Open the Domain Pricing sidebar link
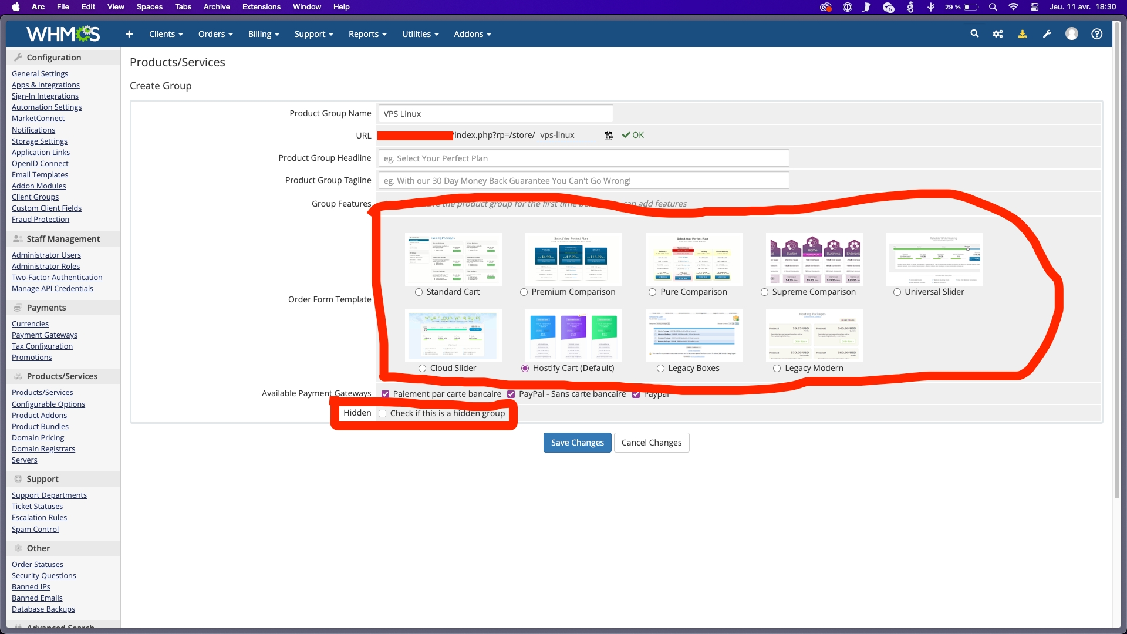The image size is (1127, 634). point(38,438)
